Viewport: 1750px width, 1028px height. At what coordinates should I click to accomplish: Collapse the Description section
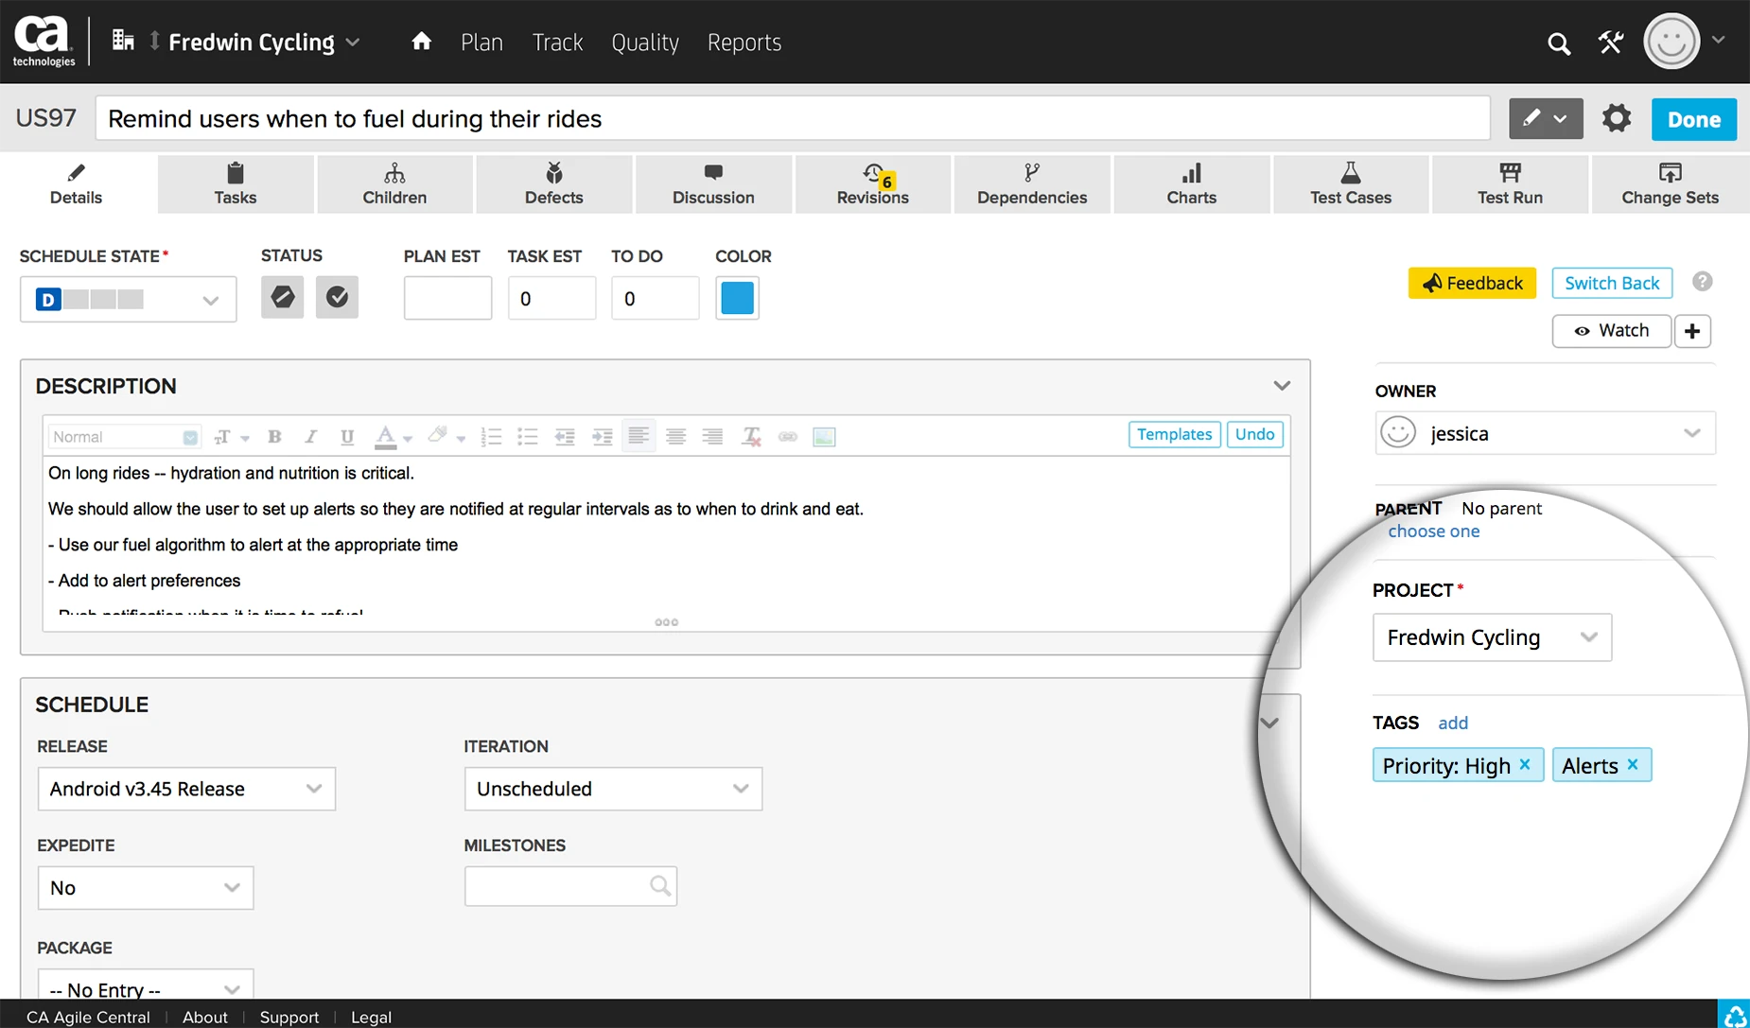click(x=1282, y=385)
